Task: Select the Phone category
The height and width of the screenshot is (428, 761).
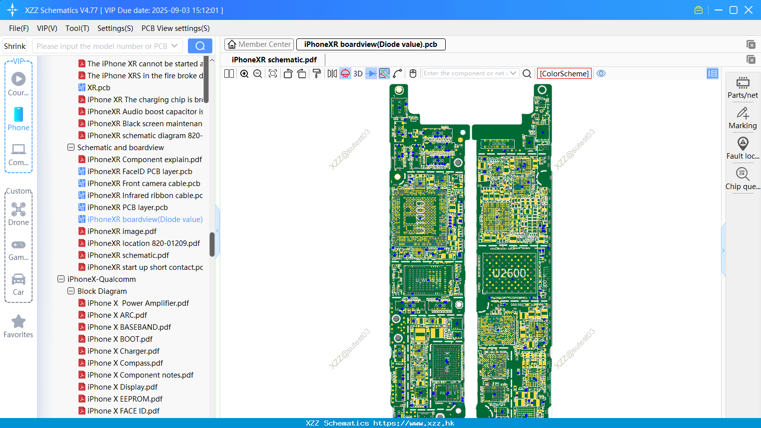Action: pos(18,119)
